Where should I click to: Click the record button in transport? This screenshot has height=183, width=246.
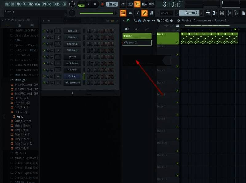102,4
